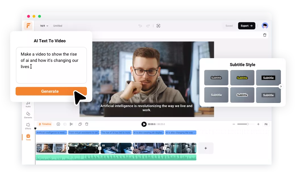Click the timeline zoom slider handle

click(x=247, y=124)
